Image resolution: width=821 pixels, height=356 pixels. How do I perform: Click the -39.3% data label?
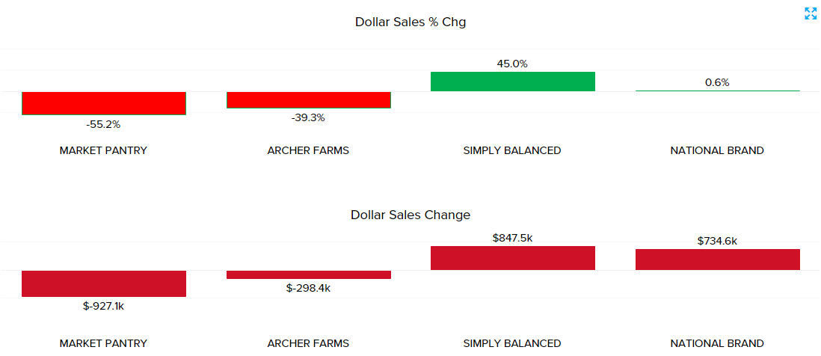click(308, 117)
